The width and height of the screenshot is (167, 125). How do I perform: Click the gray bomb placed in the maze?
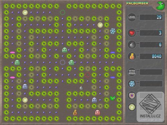pyautogui.click(x=81, y=88)
